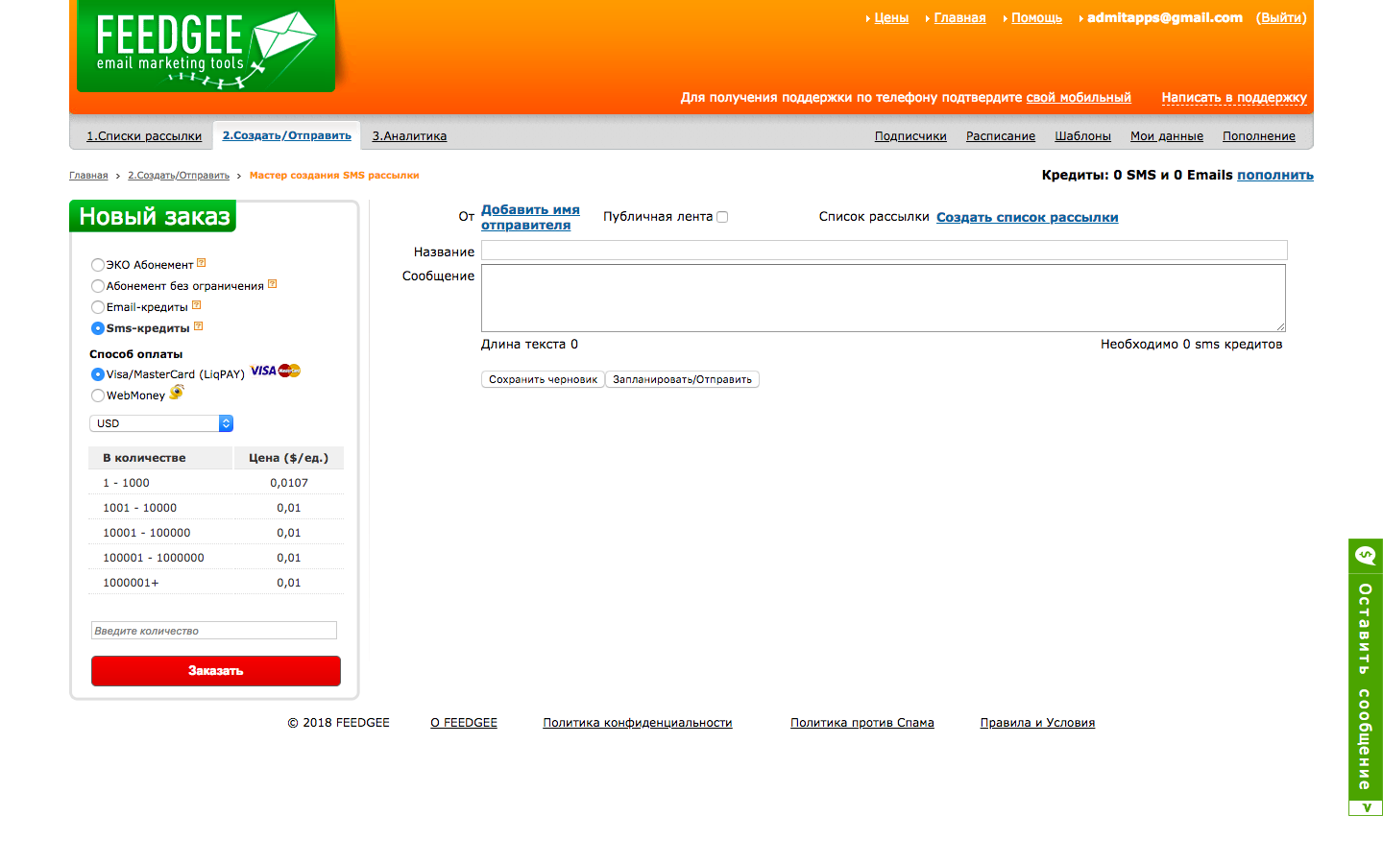
Task: Open help icon next to Sms-кредиты
Action: coord(198,326)
